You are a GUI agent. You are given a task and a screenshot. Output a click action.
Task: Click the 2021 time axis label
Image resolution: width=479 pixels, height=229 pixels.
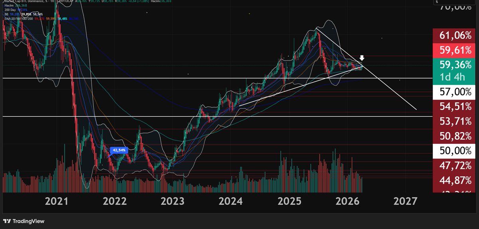(56, 201)
